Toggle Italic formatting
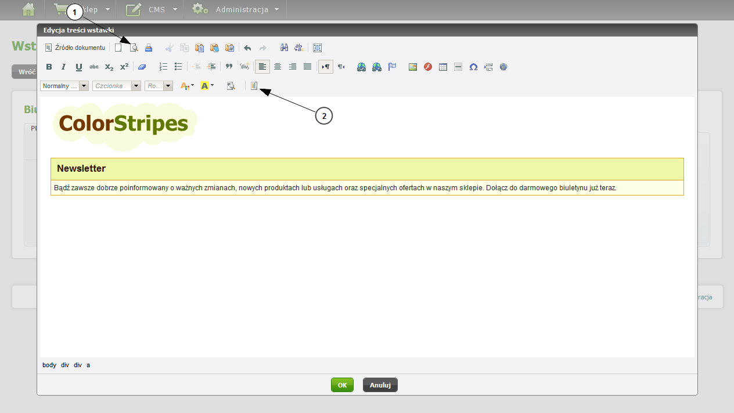 pyautogui.click(x=64, y=67)
